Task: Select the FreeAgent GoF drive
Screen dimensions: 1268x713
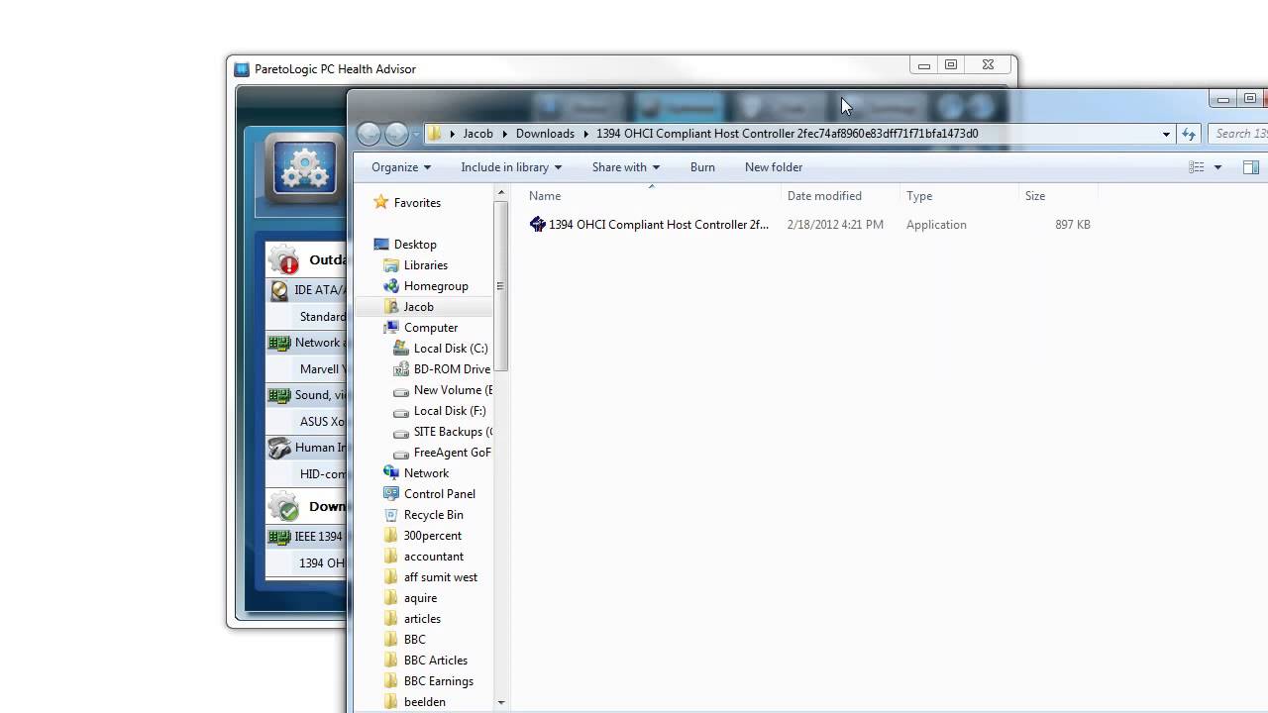Action: (x=452, y=453)
